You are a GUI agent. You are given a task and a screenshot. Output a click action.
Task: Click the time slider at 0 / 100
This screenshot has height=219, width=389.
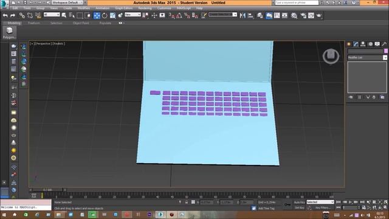click(47, 190)
